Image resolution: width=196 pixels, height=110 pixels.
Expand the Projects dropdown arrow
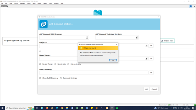click(146, 46)
